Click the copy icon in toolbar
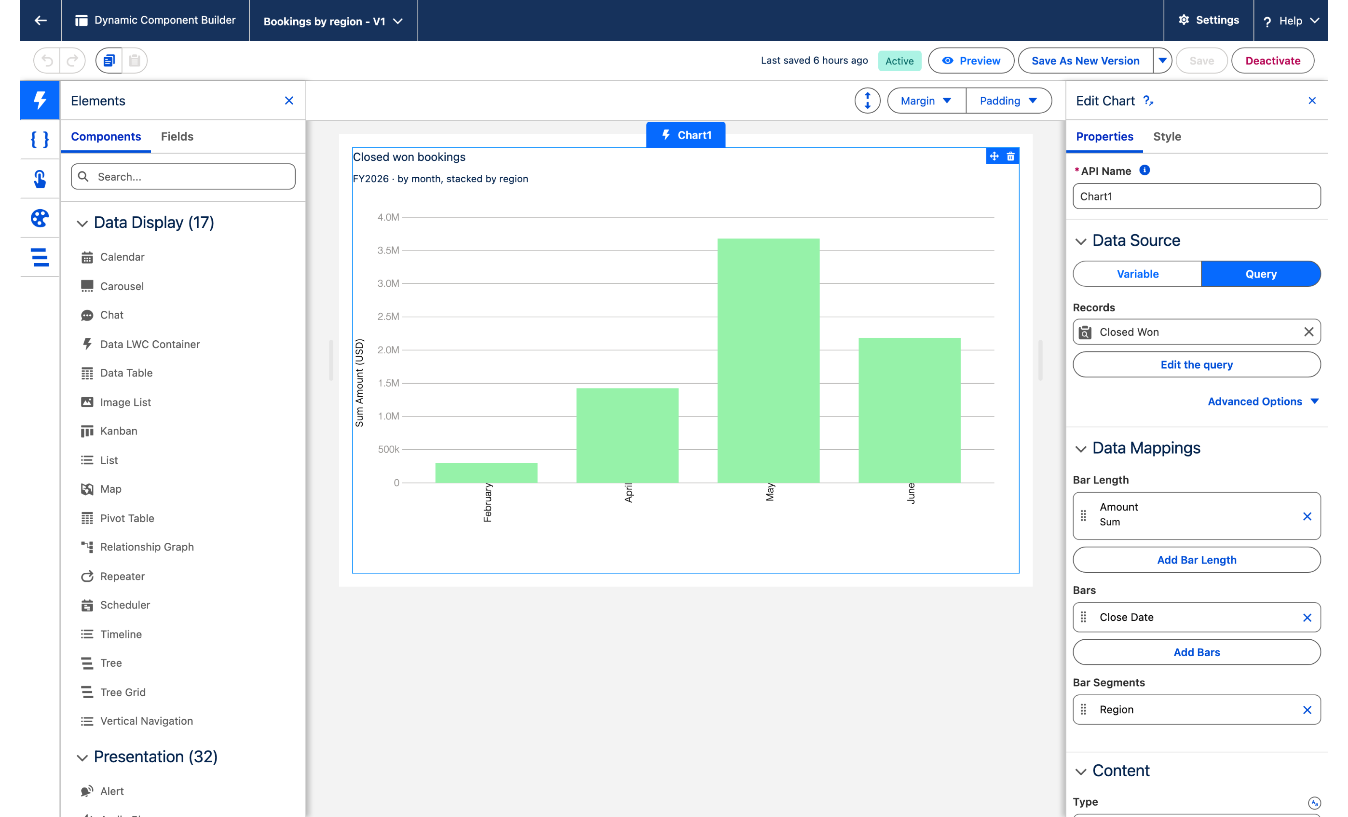 [110, 60]
